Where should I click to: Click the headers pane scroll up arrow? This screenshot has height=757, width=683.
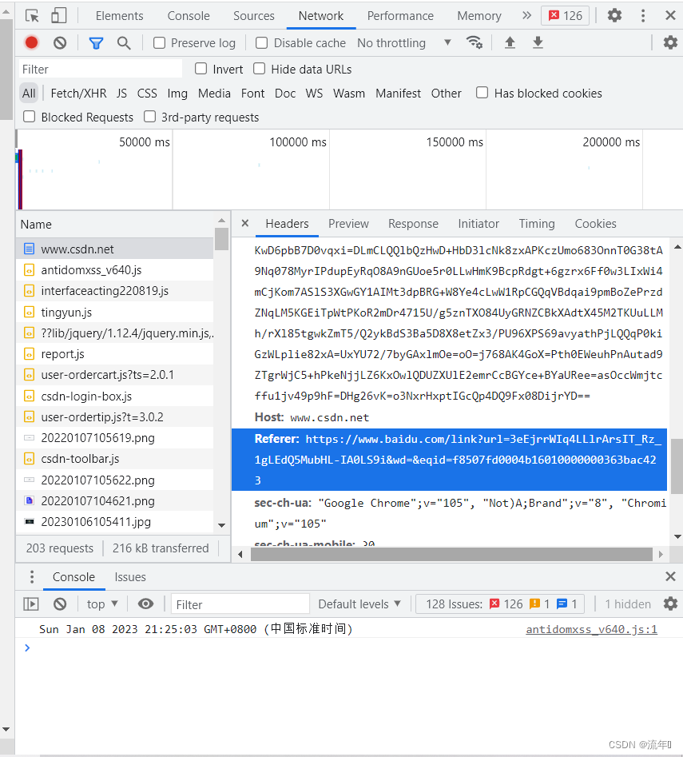[677, 247]
